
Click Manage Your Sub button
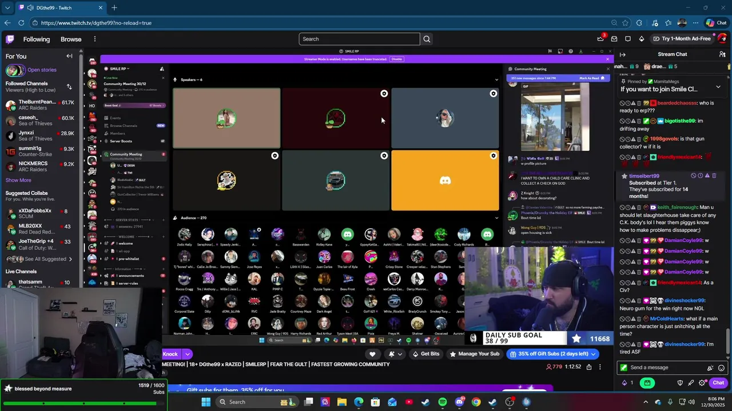coord(474,354)
